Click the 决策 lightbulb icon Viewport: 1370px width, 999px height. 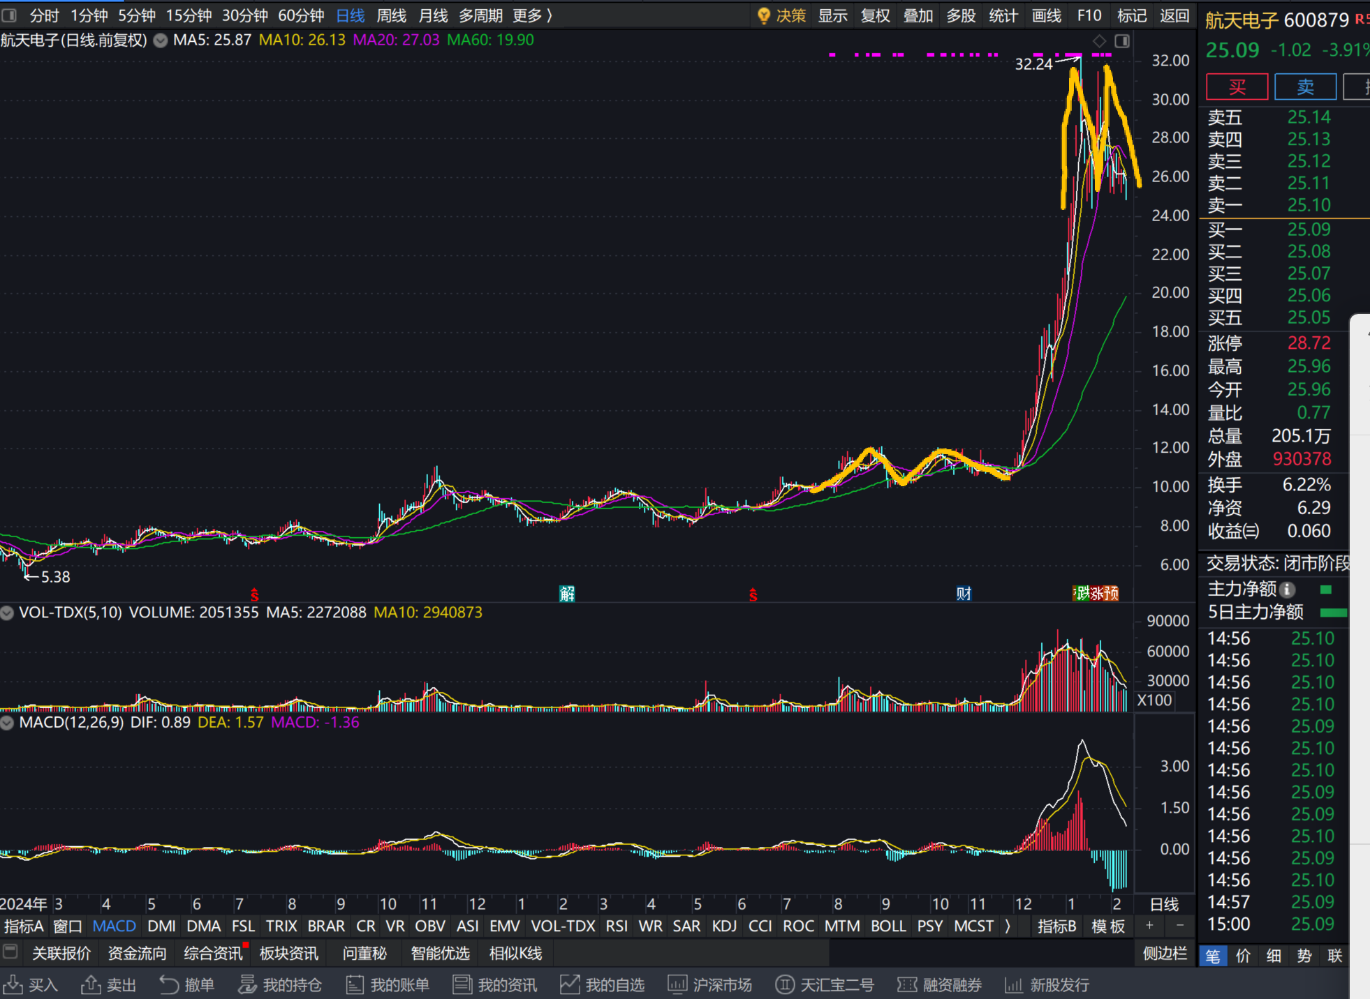(x=764, y=15)
